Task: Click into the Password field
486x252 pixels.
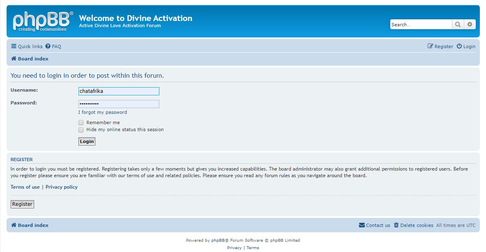Action: tap(119, 104)
